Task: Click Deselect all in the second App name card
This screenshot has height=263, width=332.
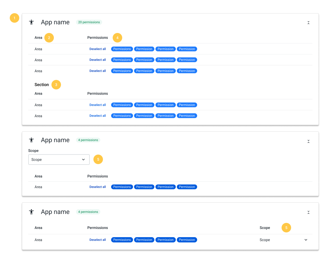Action: pyautogui.click(x=98, y=187)
